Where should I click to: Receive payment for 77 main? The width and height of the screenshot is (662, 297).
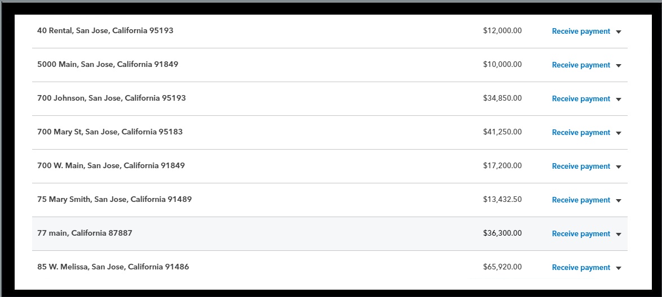pyautogui.click(x=580, y=234)
